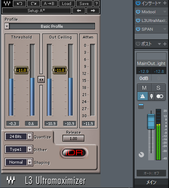
Task: Open the Normal Shaping dropdown
Action: [29, 162]
